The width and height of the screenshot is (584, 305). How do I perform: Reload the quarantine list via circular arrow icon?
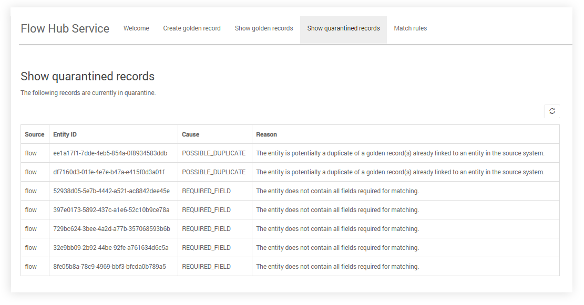[551, 111]
